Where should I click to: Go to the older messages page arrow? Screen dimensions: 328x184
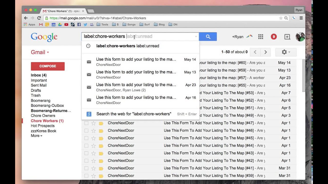[265, 52]
